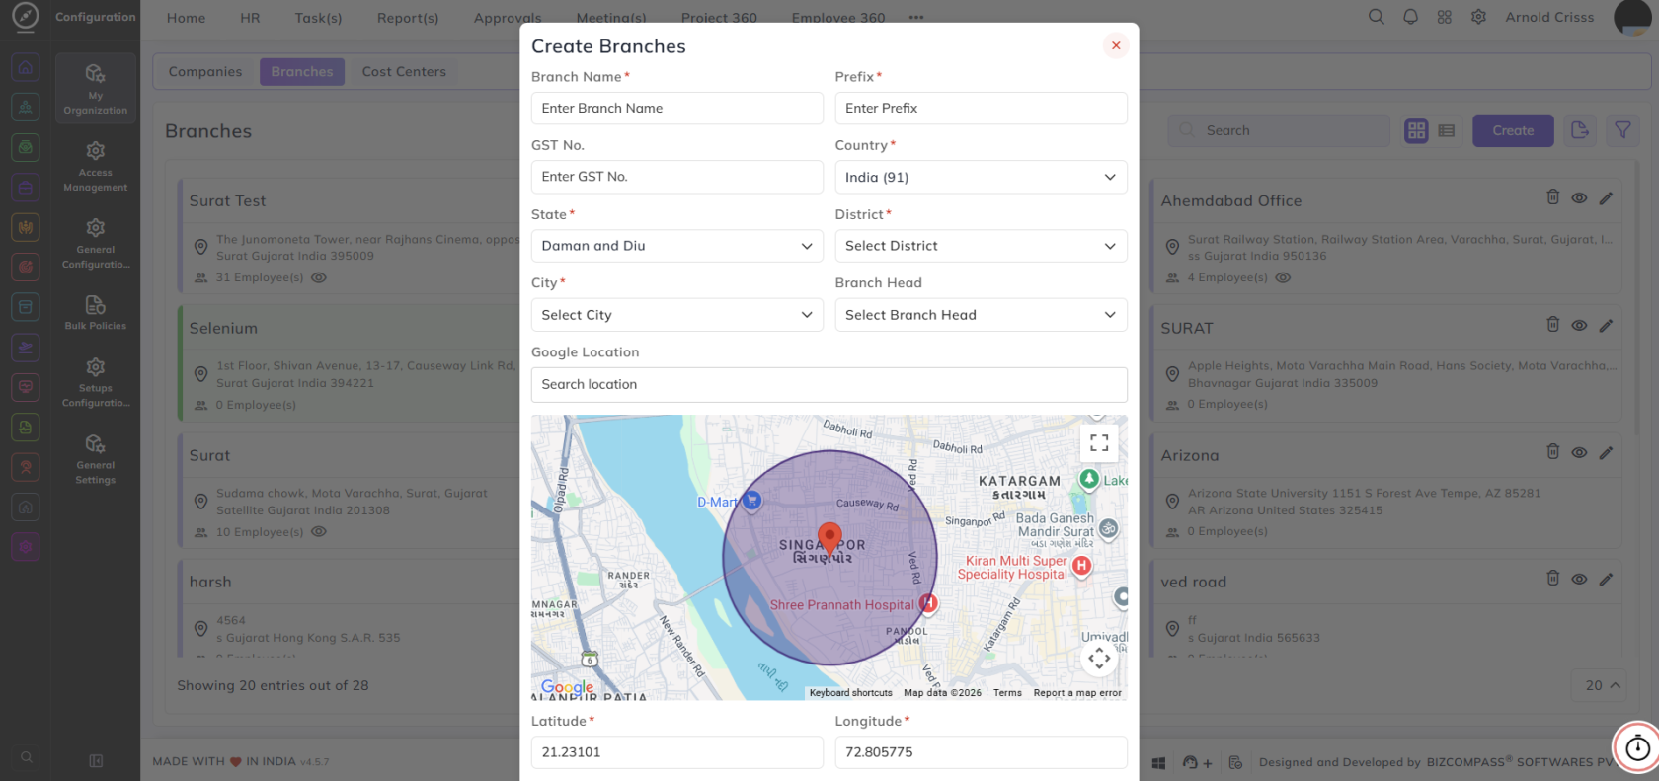Screen dimensions: 1659x781
Task: Click the D-Mart shopping marker on map
Action: [751, 502]
